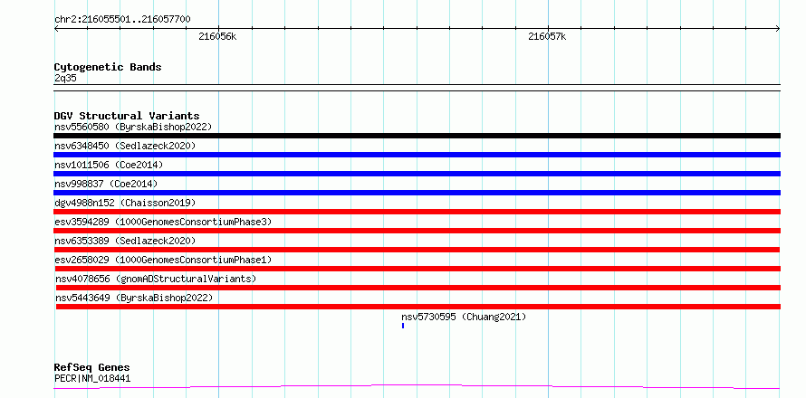Screen dimensions: 806x398
Task: Click the blue nsv1011506 variant bar
Action: pyautogui.click(x=417, y=174)
